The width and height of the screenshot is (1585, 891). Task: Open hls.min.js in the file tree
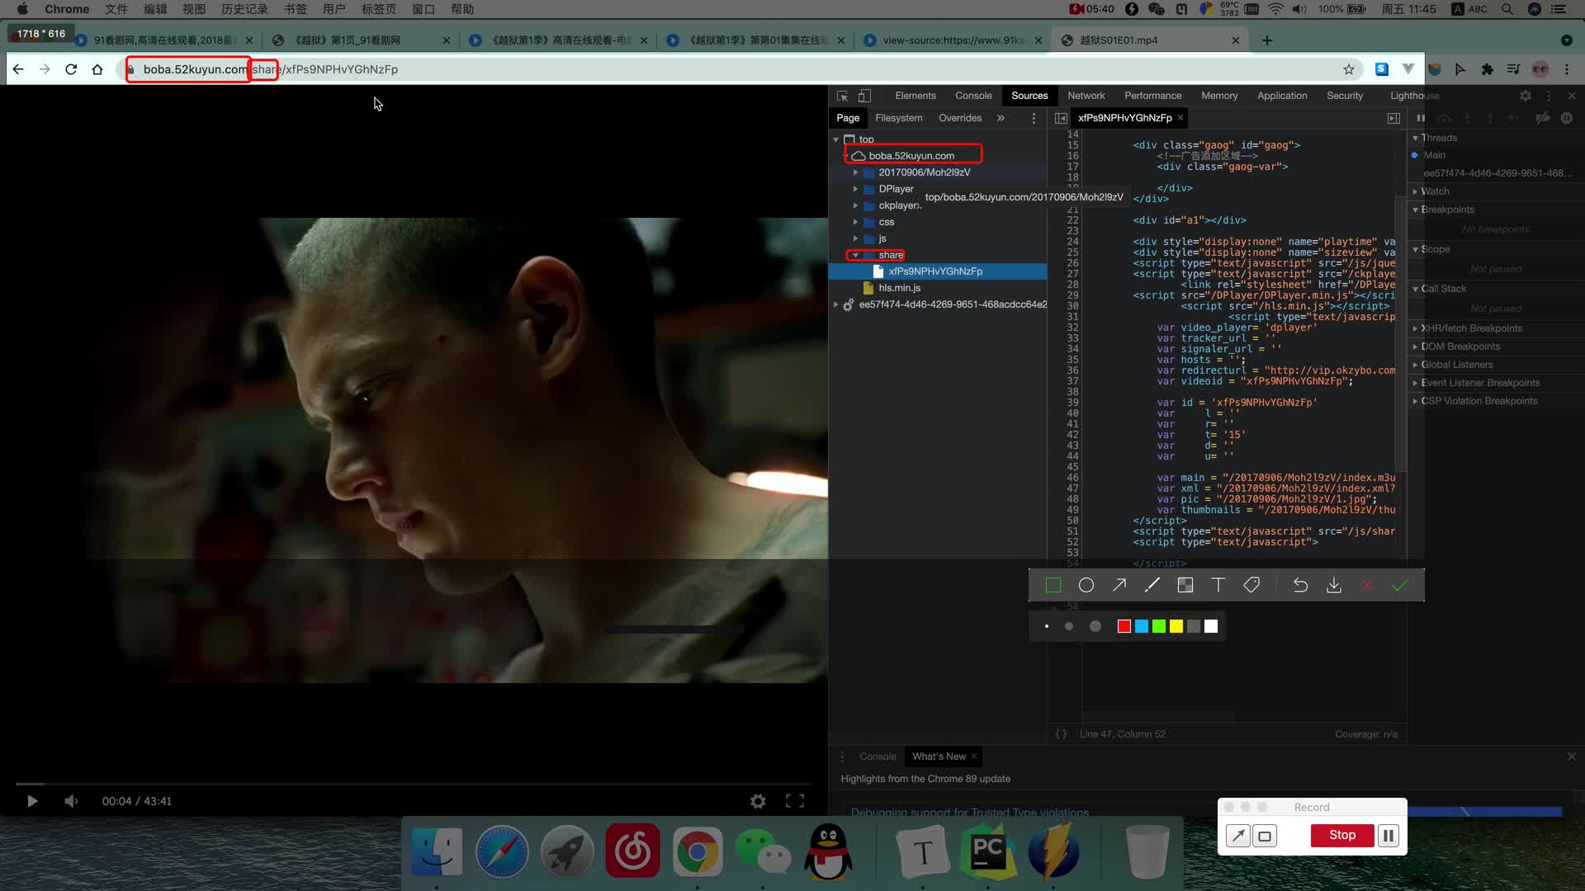coord(899,288)
